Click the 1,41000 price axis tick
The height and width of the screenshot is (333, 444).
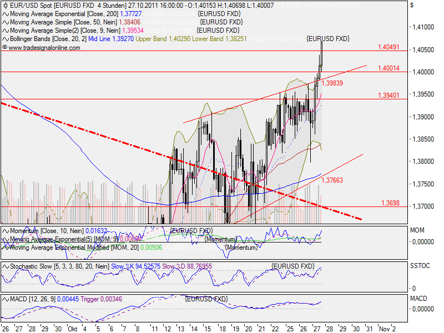[423, 27]
